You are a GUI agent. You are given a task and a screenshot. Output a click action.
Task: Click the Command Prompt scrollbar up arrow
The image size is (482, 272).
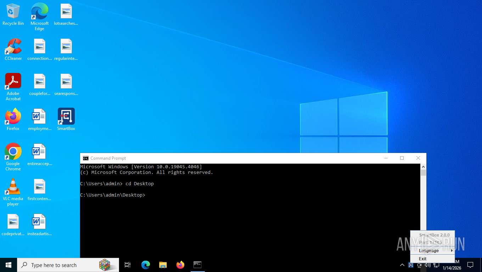[x=423, y=166]
